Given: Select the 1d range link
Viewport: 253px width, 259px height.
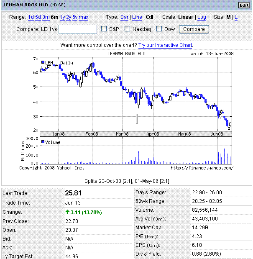Looking at the screenshot, I should point(31,17).
